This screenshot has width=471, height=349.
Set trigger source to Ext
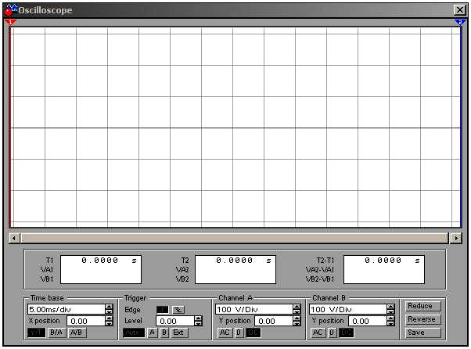tap(179, 333)
